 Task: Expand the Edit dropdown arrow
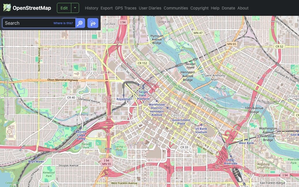[75, 8]
